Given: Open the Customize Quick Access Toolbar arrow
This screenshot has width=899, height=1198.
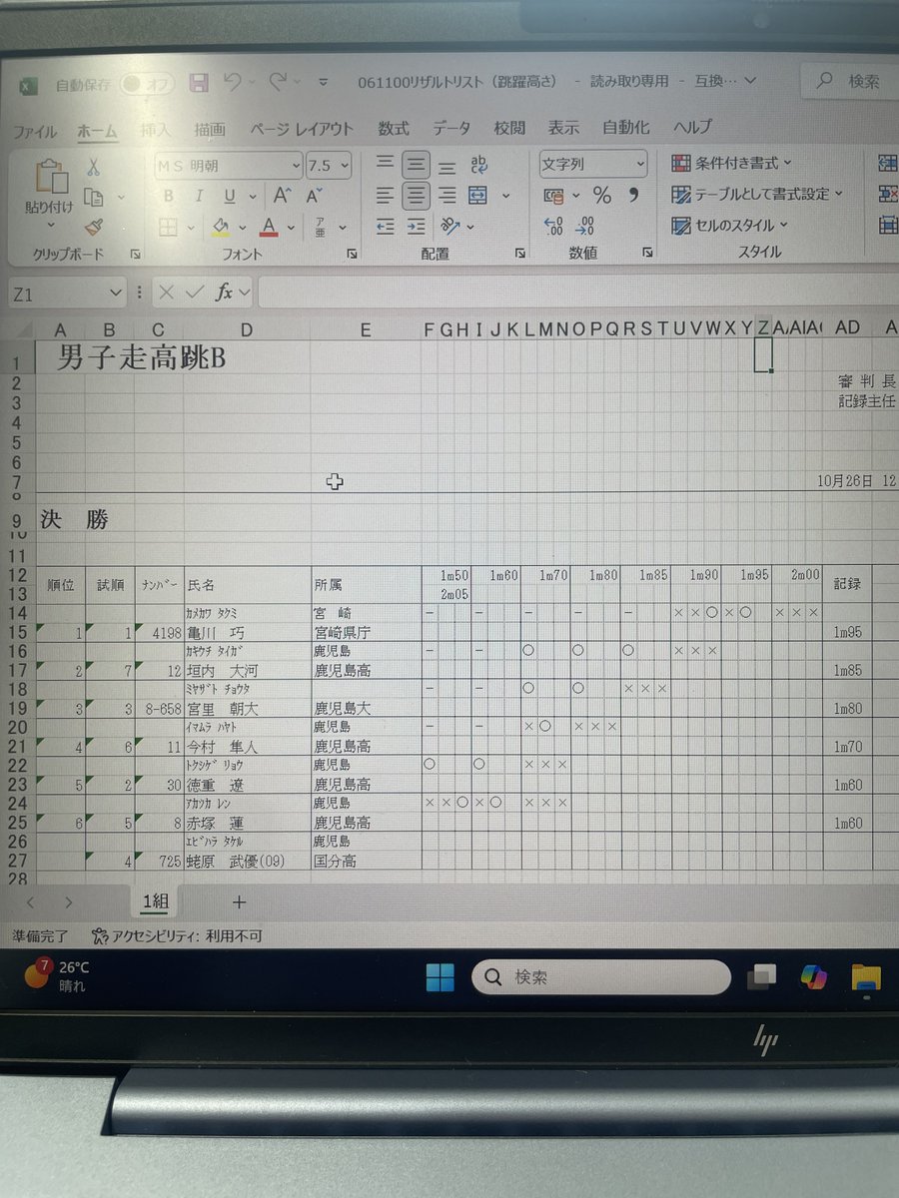Looking at the screenshot, I should point(323,82).
